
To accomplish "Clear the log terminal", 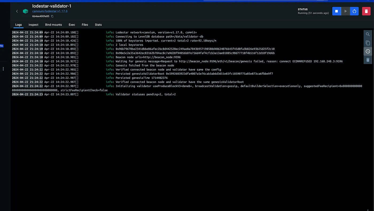I will [x=368, y=60].
